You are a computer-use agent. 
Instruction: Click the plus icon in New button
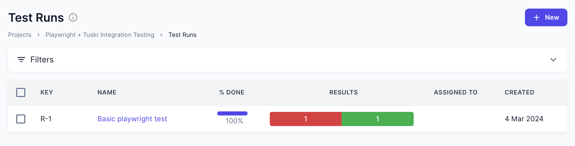tap(536, 17)
